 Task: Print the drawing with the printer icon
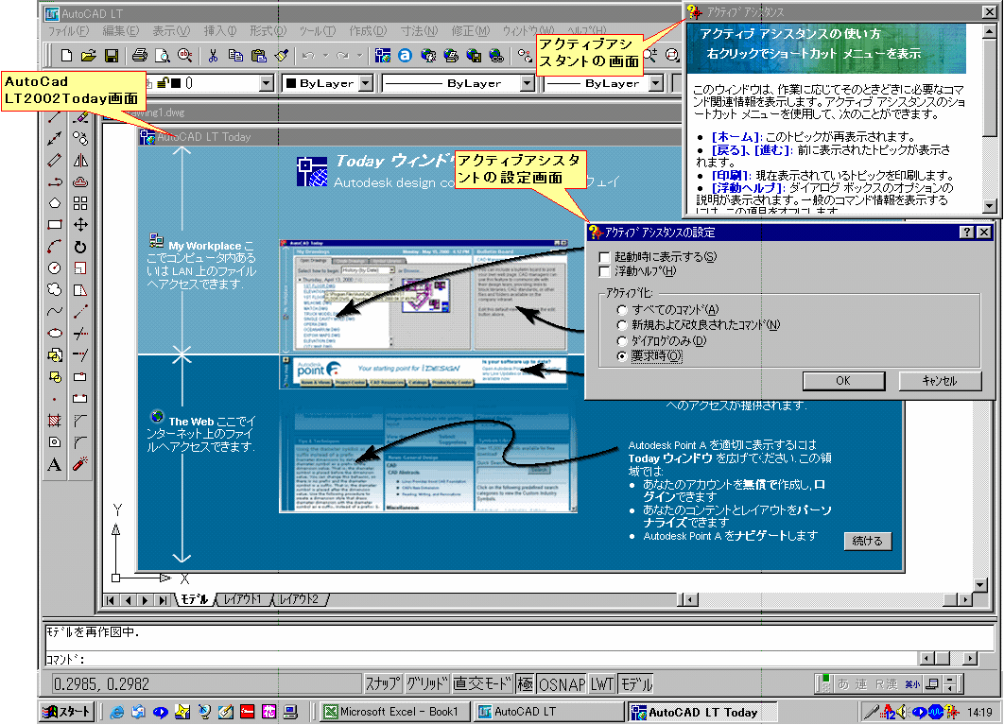[x=140, y=56]
